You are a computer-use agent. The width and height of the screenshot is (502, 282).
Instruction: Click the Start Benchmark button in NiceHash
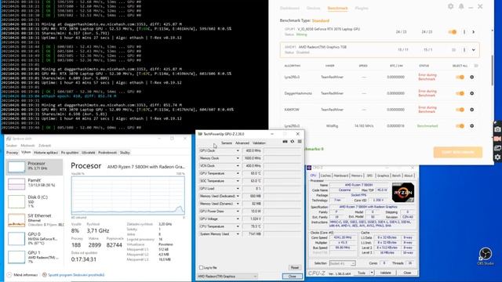[458, 152]
